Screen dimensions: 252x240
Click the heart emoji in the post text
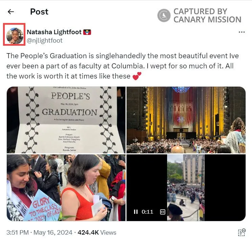[x=137, y=76]
